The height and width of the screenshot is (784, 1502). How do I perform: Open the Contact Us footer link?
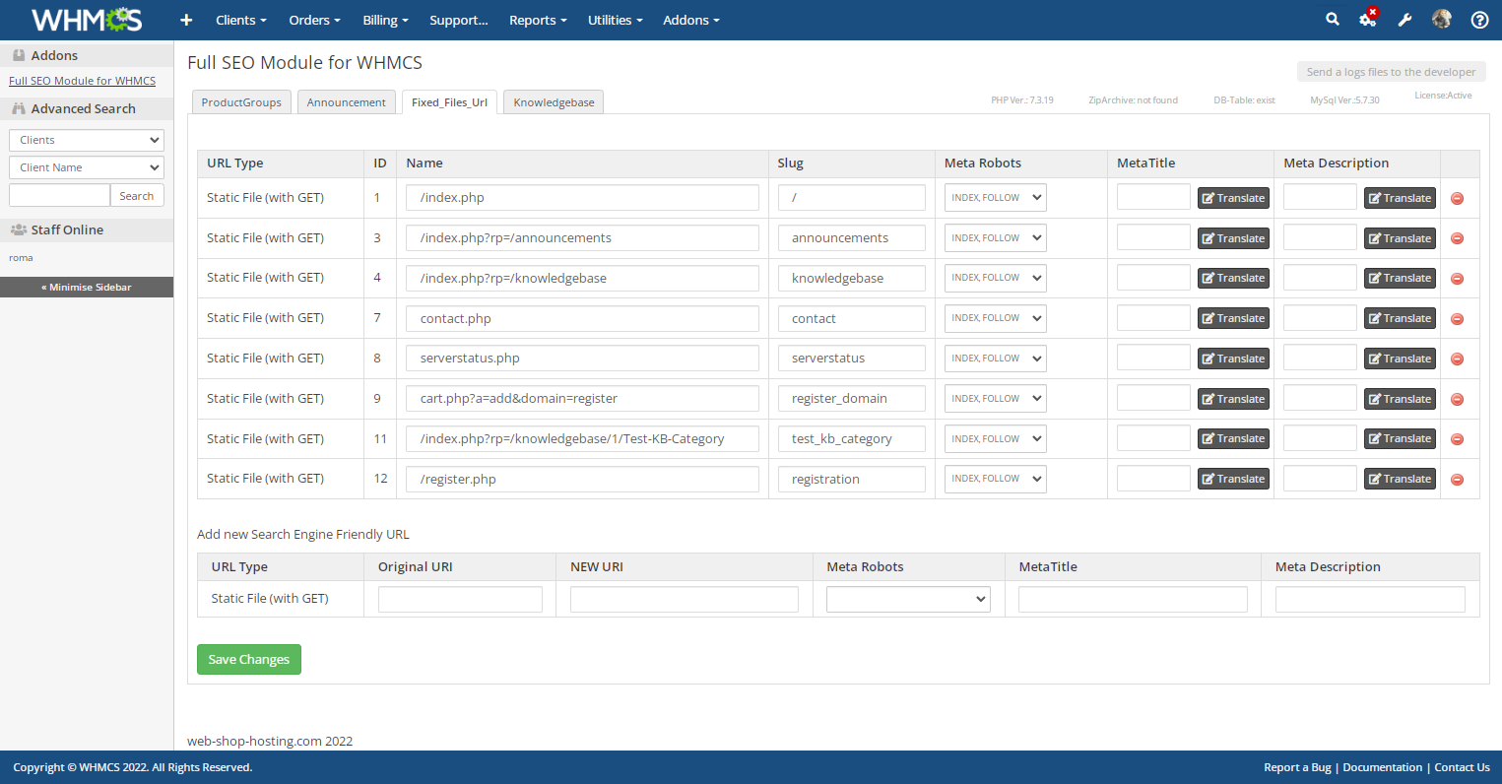click(1462, 767)
